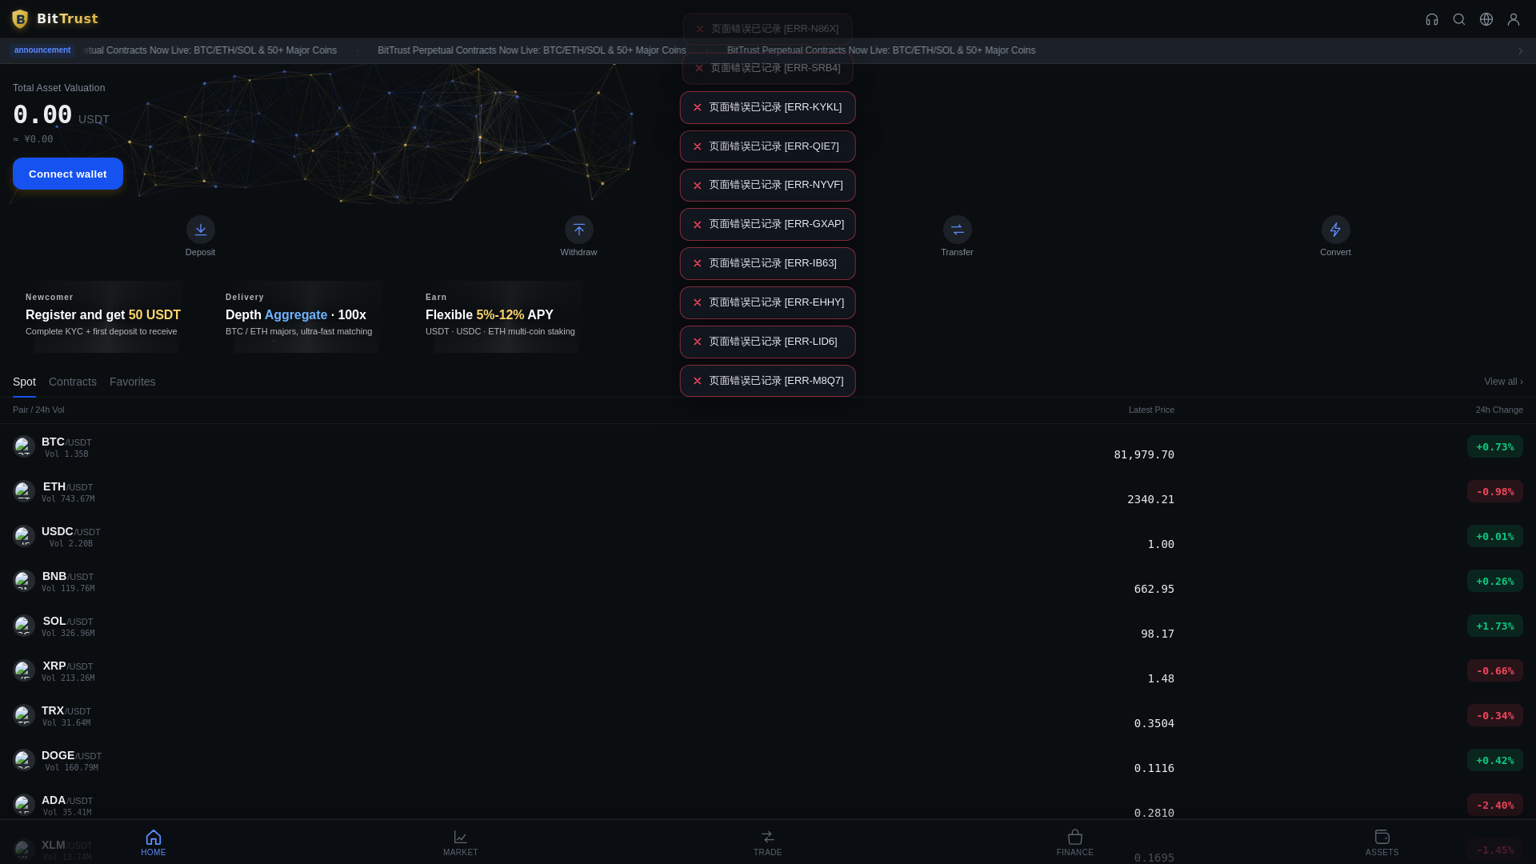
Task: Dismiss the ERR-QIE7 error toast X
Action: (698, 146)
